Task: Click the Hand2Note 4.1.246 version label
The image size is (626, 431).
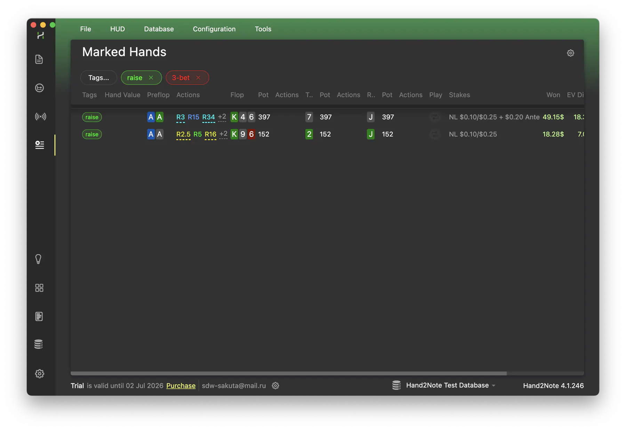Action: tap(553, 385)
